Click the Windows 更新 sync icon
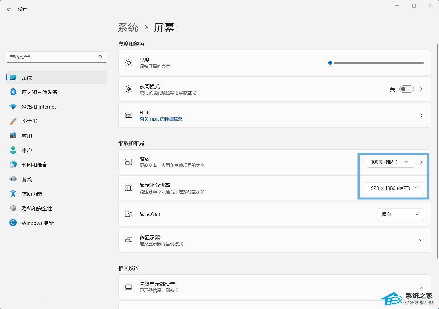This screenshot has height=309, width=439. point(13,223)
